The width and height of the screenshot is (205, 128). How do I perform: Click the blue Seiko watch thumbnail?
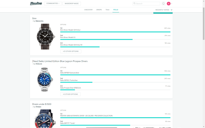point(45,80)
